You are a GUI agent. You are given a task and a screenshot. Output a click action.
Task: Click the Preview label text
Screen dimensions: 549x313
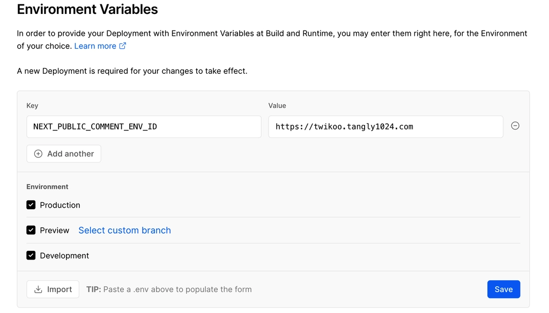[x=55, y=230]
